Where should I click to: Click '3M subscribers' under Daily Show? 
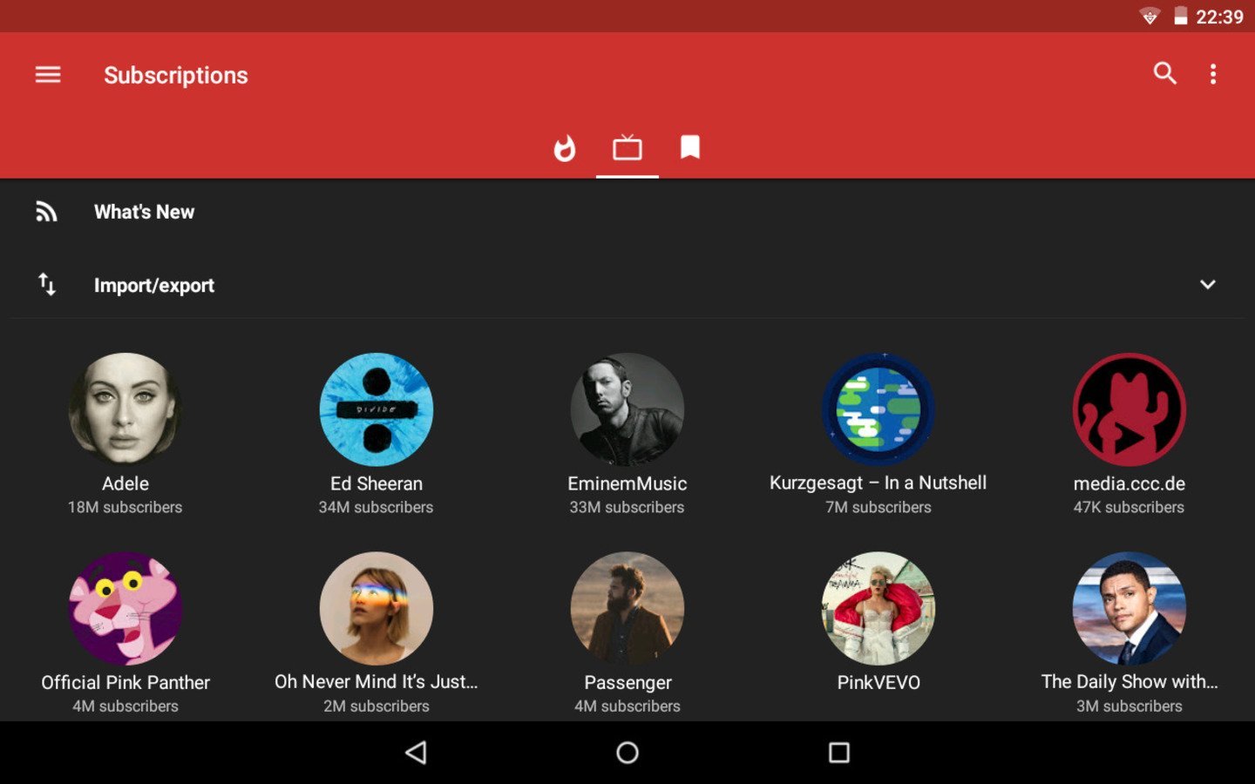1129,706
